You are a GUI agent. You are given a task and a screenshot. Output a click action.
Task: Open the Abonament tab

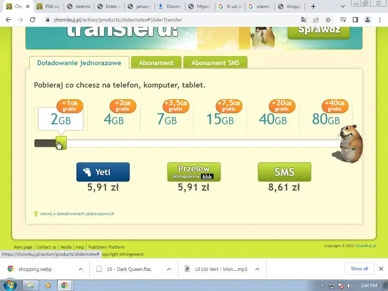pyautogui.click(x=156, y=63)
